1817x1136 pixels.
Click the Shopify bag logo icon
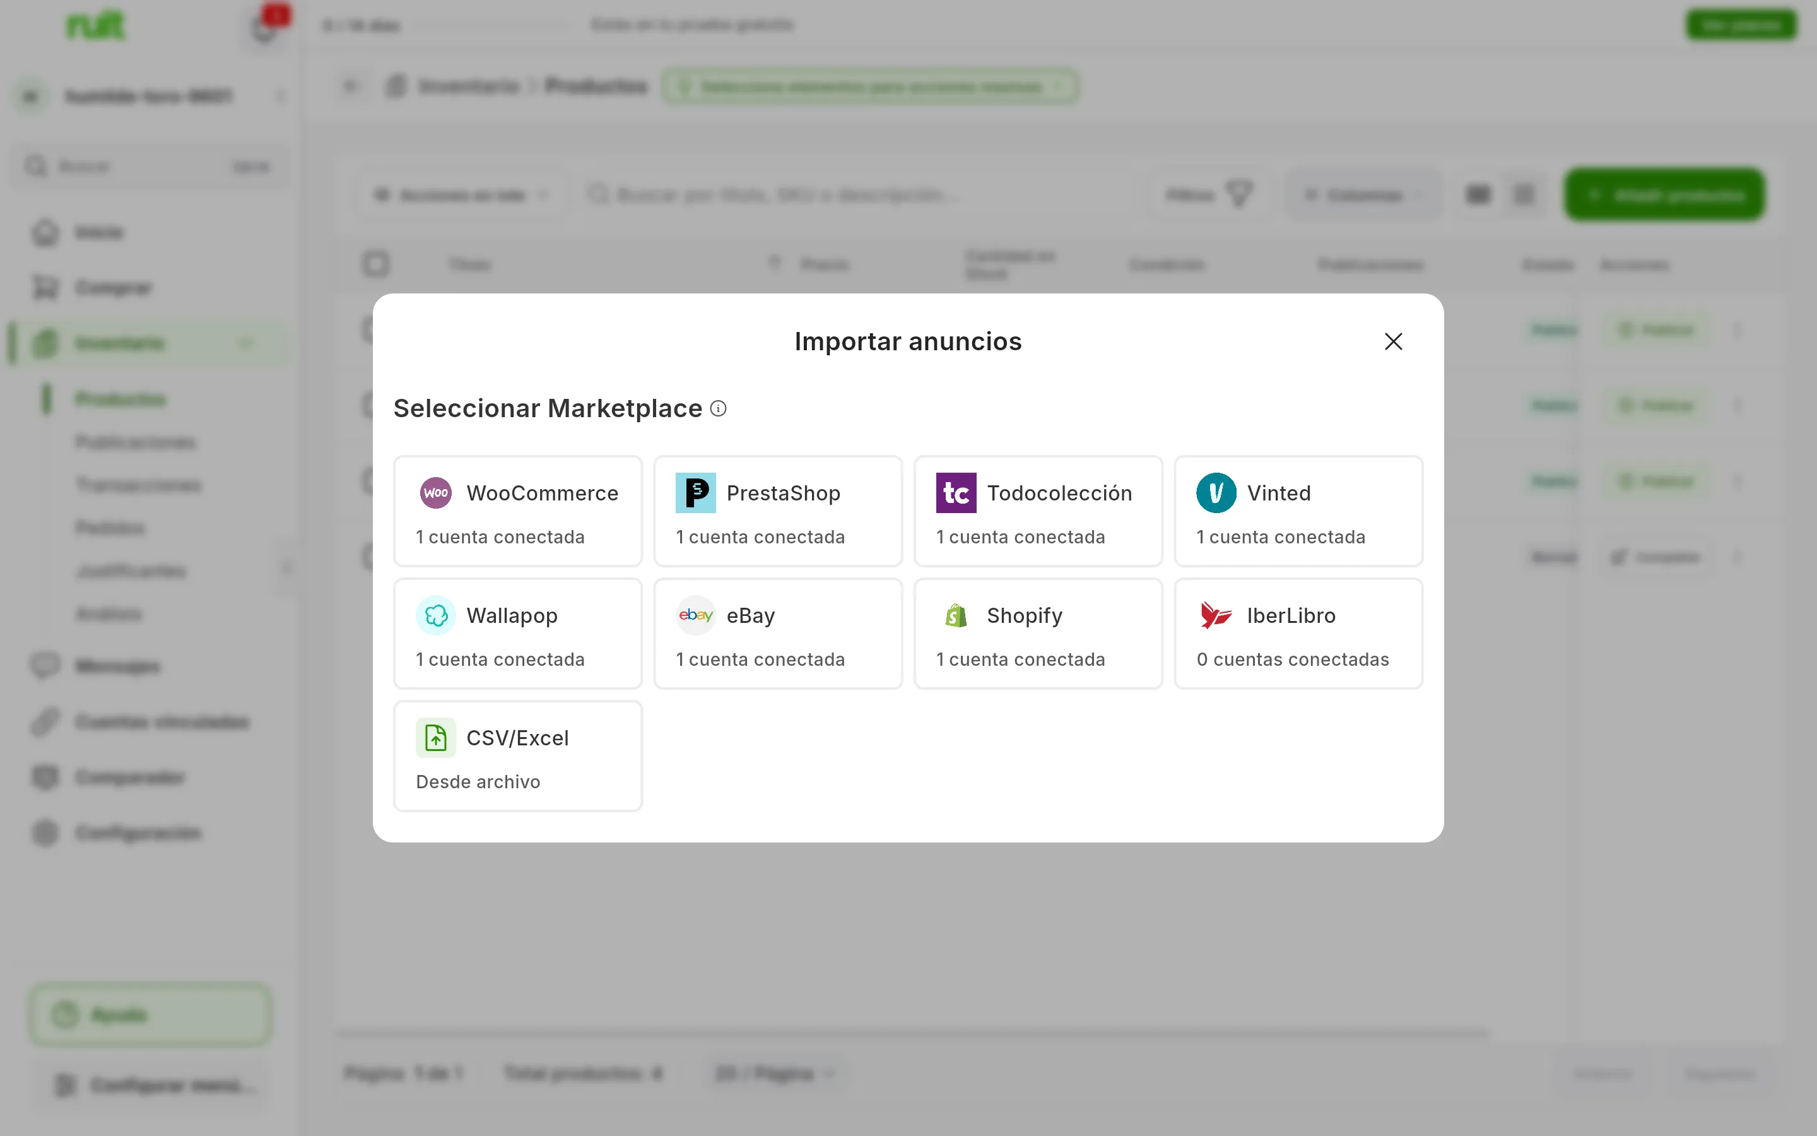pos(956,615)
